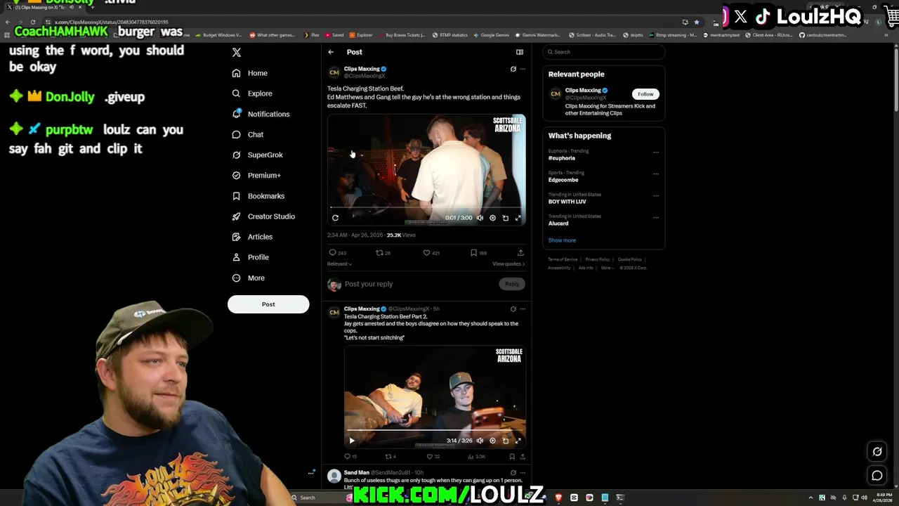Open settings gear on second video

tap(492, 441)
